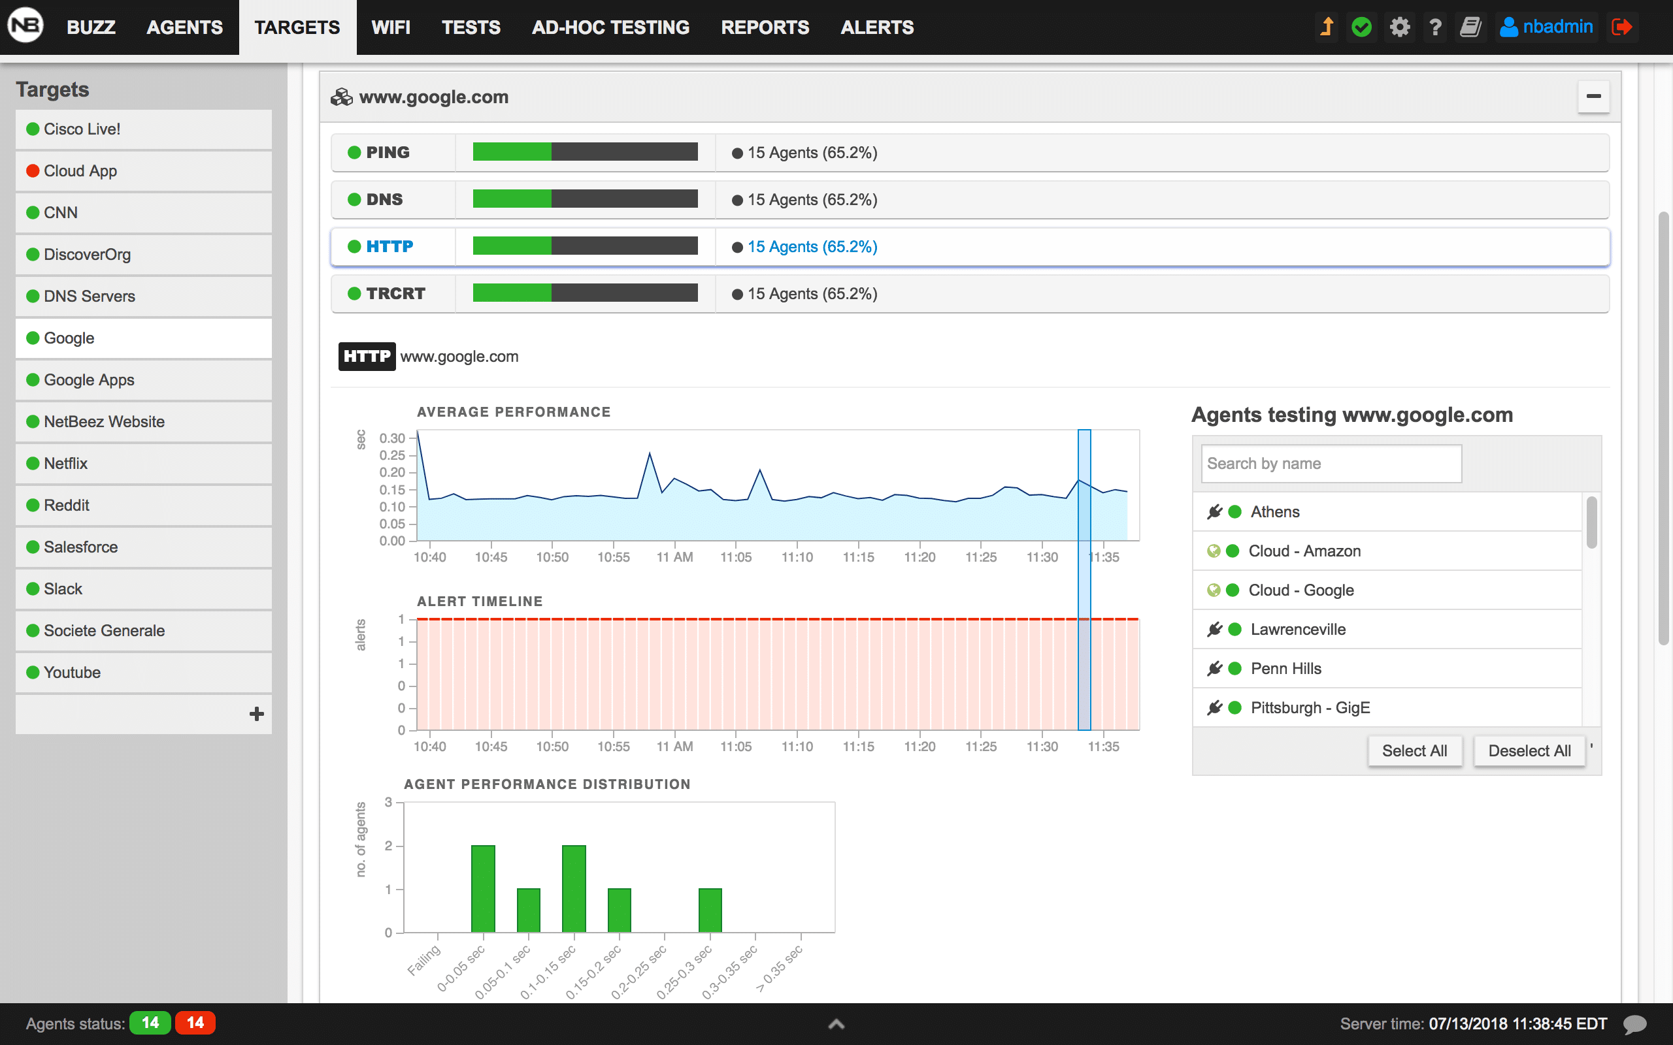
Task: Collapse the www.google.com panel
Action: click(x=1593, y=96)
